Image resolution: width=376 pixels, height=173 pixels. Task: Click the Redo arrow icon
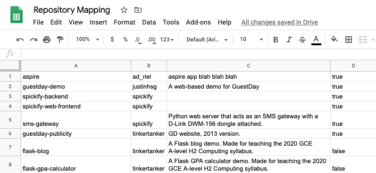[x=33, y=40]
